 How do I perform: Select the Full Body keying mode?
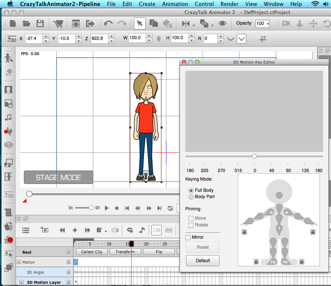(191, 190)
